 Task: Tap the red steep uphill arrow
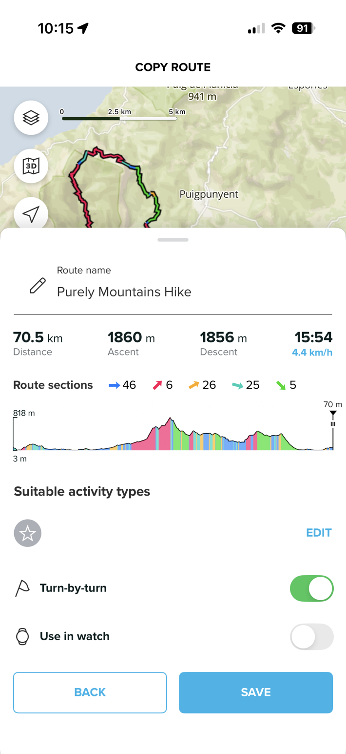click(157, 385)
